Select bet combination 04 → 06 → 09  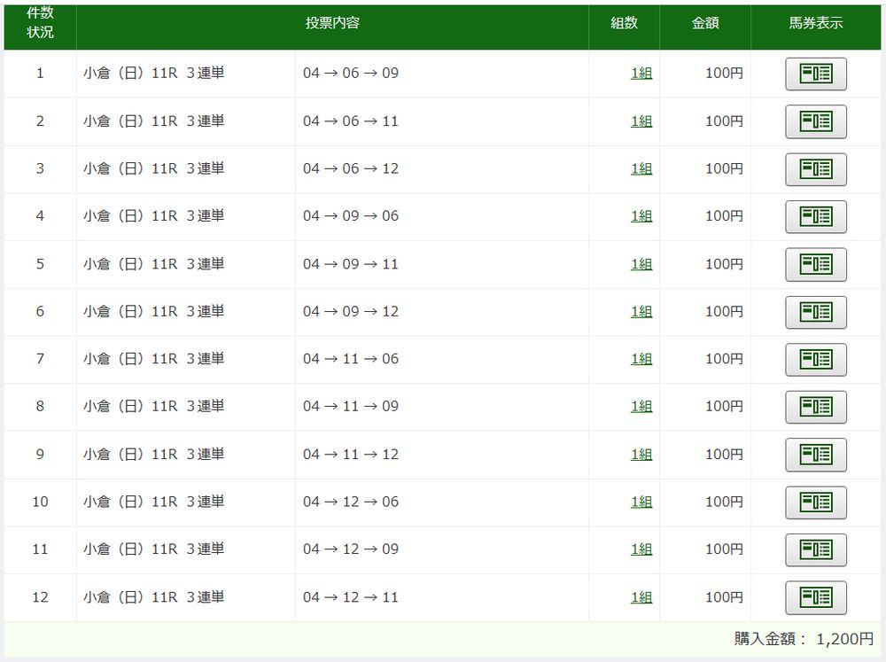click(351, 73)
